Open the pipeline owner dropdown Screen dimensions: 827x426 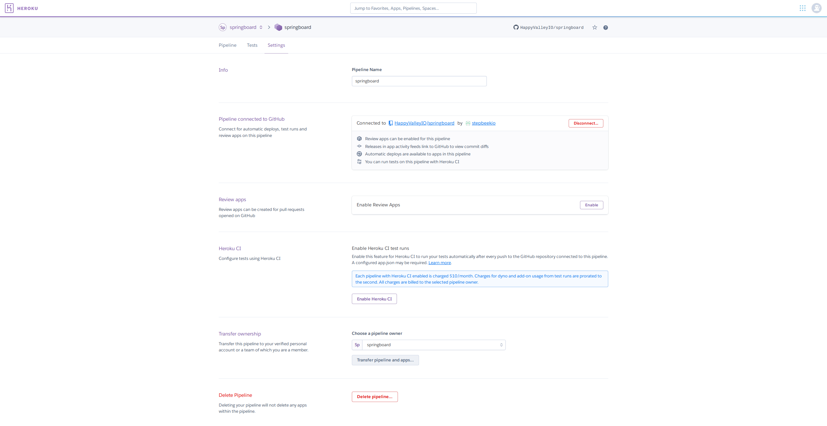[433, 345]
